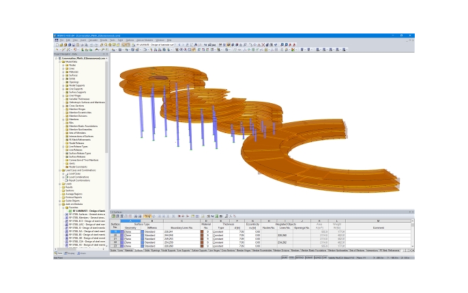468x293 pixels.
Task: Toggle OSNAP in the status bar
Action: (x=309, y=257)
